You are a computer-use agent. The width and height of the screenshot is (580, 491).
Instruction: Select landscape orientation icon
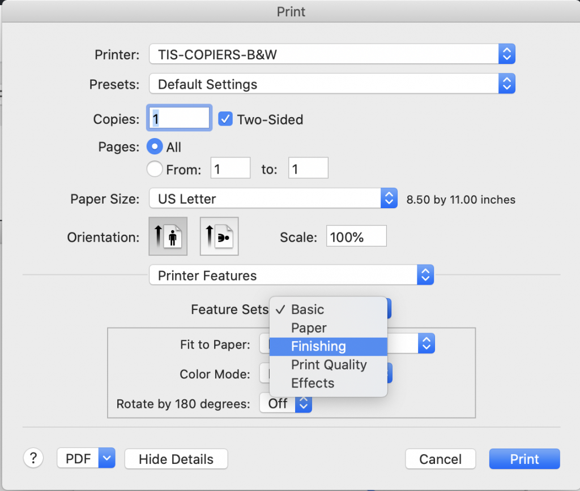pos(219,236)
